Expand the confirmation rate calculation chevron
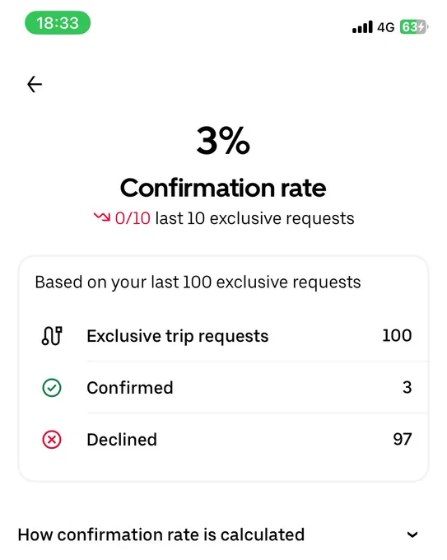This screenshot has width=447, height=560. [x=412, y=534]
